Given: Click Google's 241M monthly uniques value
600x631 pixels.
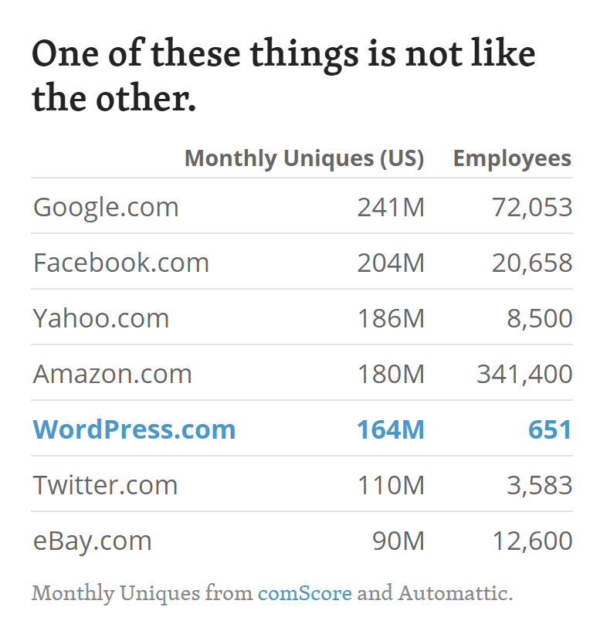Looking at the screenshot, I should tap(391, 207).
